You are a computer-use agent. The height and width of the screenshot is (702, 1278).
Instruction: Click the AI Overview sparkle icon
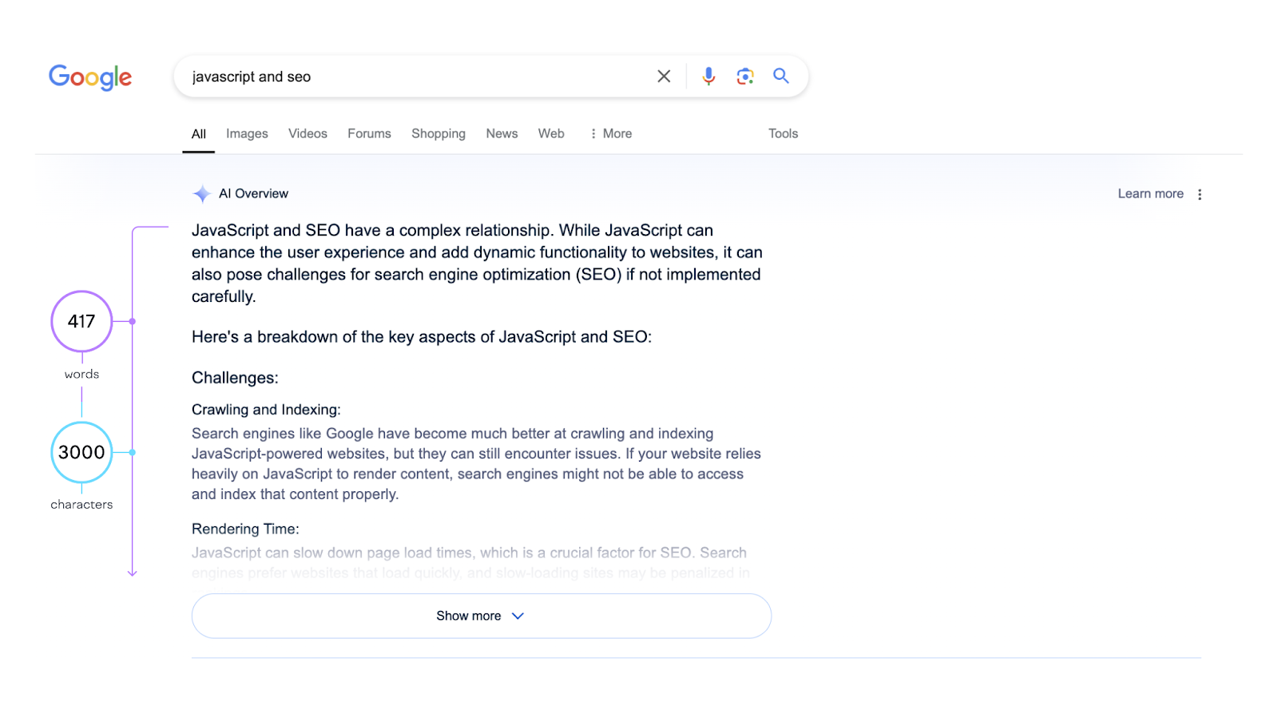point(201,194)
